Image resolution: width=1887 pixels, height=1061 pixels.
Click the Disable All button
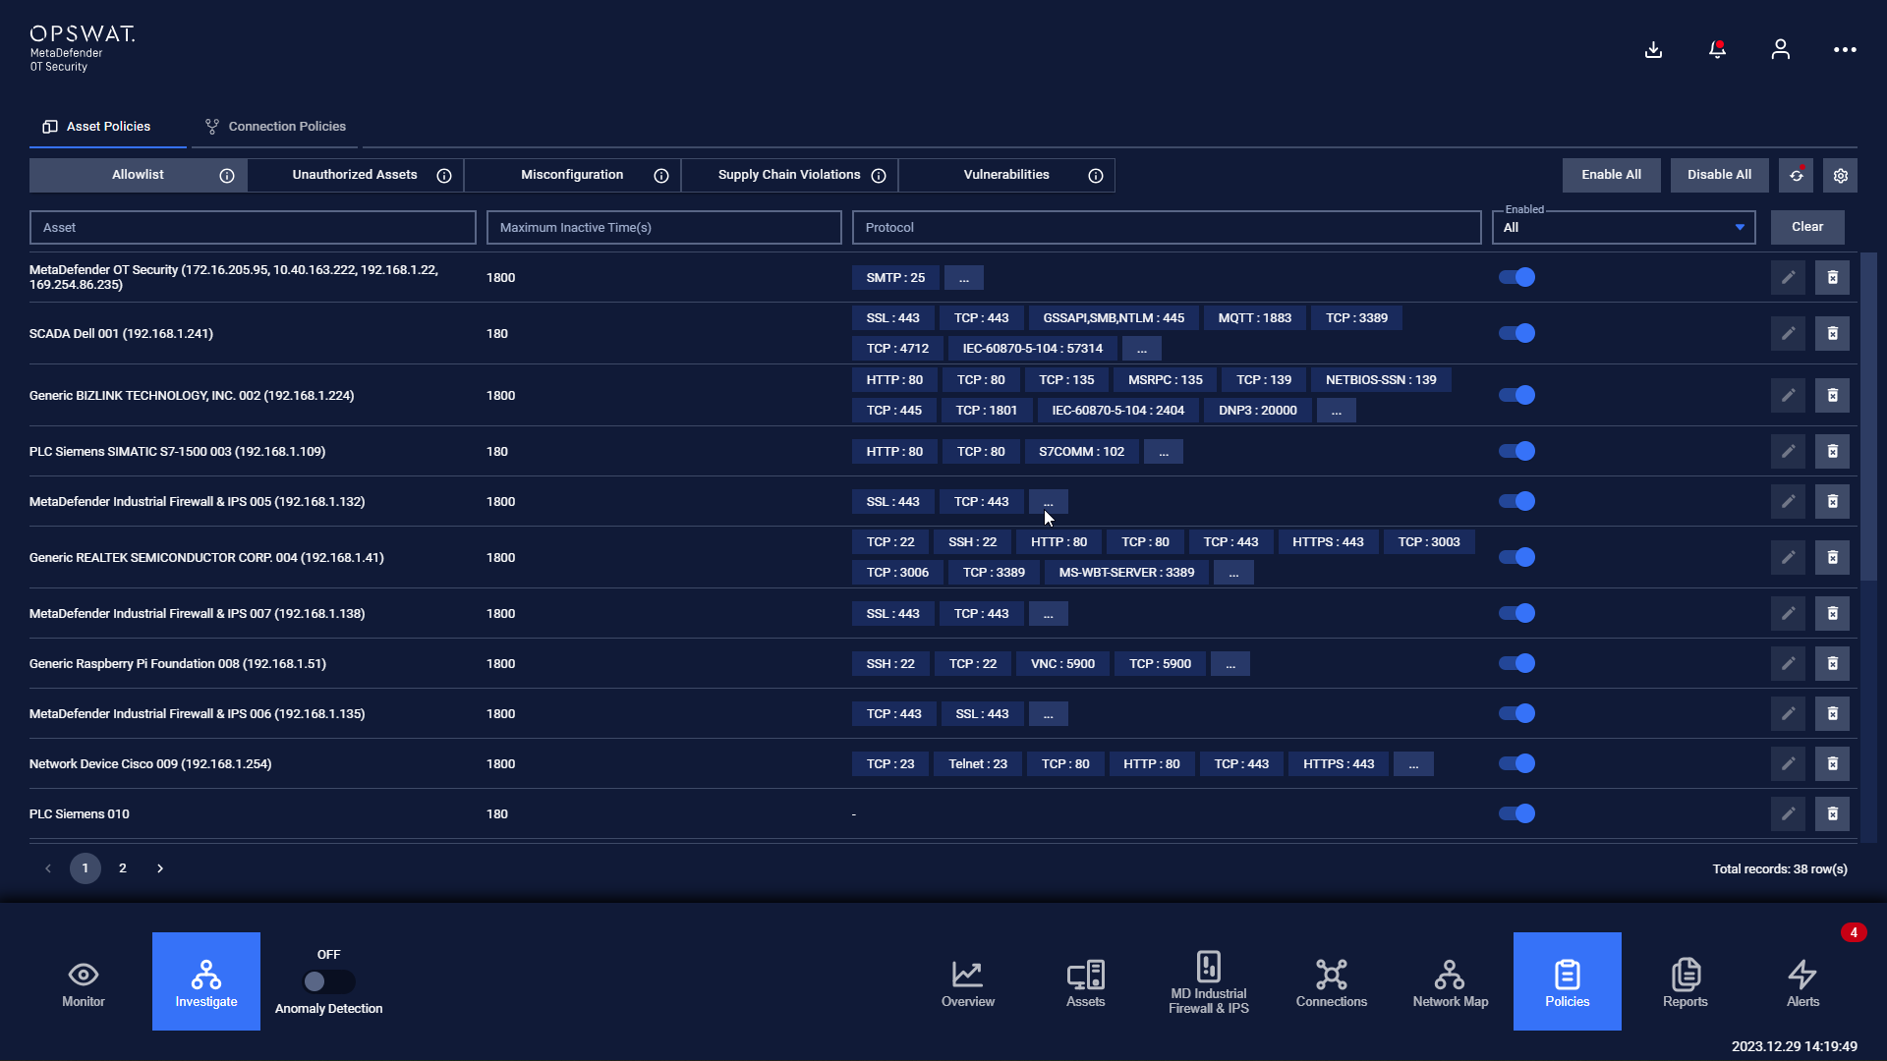point(1719,175)
